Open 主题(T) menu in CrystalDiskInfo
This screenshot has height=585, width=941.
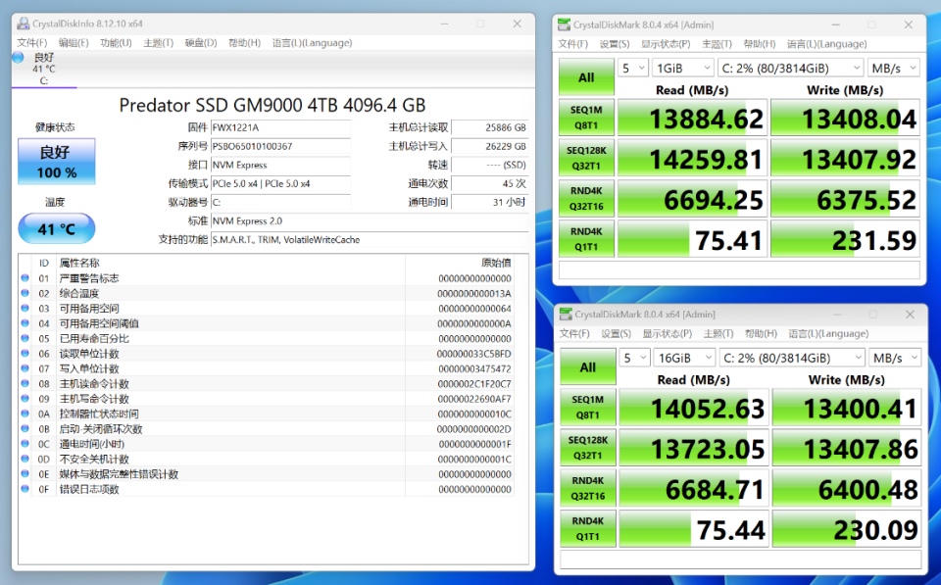(159, 42)
